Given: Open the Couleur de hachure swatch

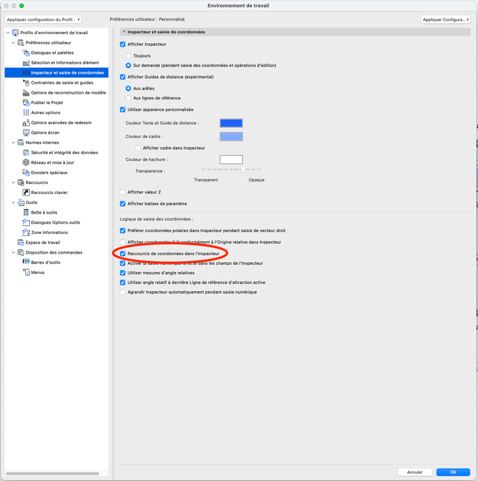Looking at the screenshot, I should (x=231, y=159).
